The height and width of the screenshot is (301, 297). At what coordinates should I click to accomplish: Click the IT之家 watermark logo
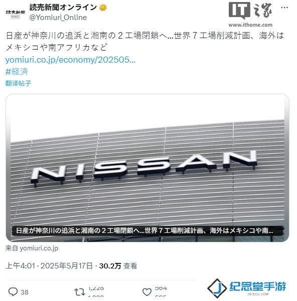[250, 11]
